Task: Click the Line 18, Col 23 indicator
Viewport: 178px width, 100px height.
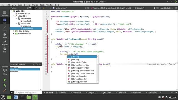Action: [166, 8]
